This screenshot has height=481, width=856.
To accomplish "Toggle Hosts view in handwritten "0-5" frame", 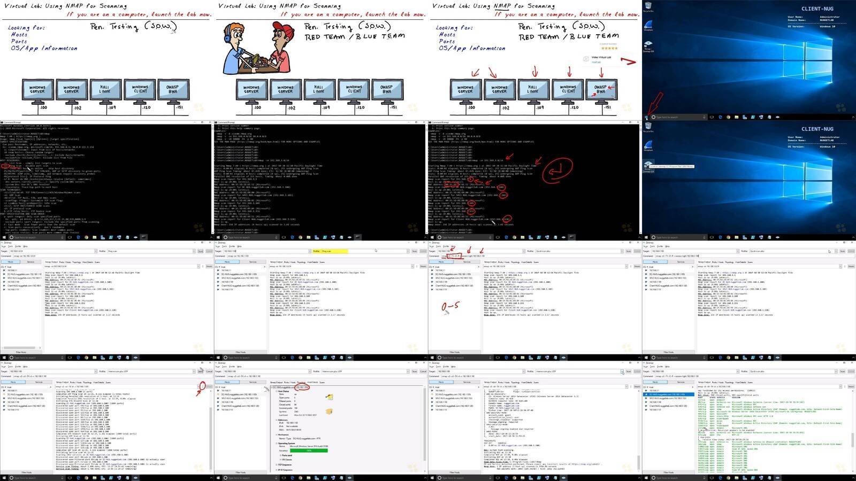I will (x=441, y=262).
